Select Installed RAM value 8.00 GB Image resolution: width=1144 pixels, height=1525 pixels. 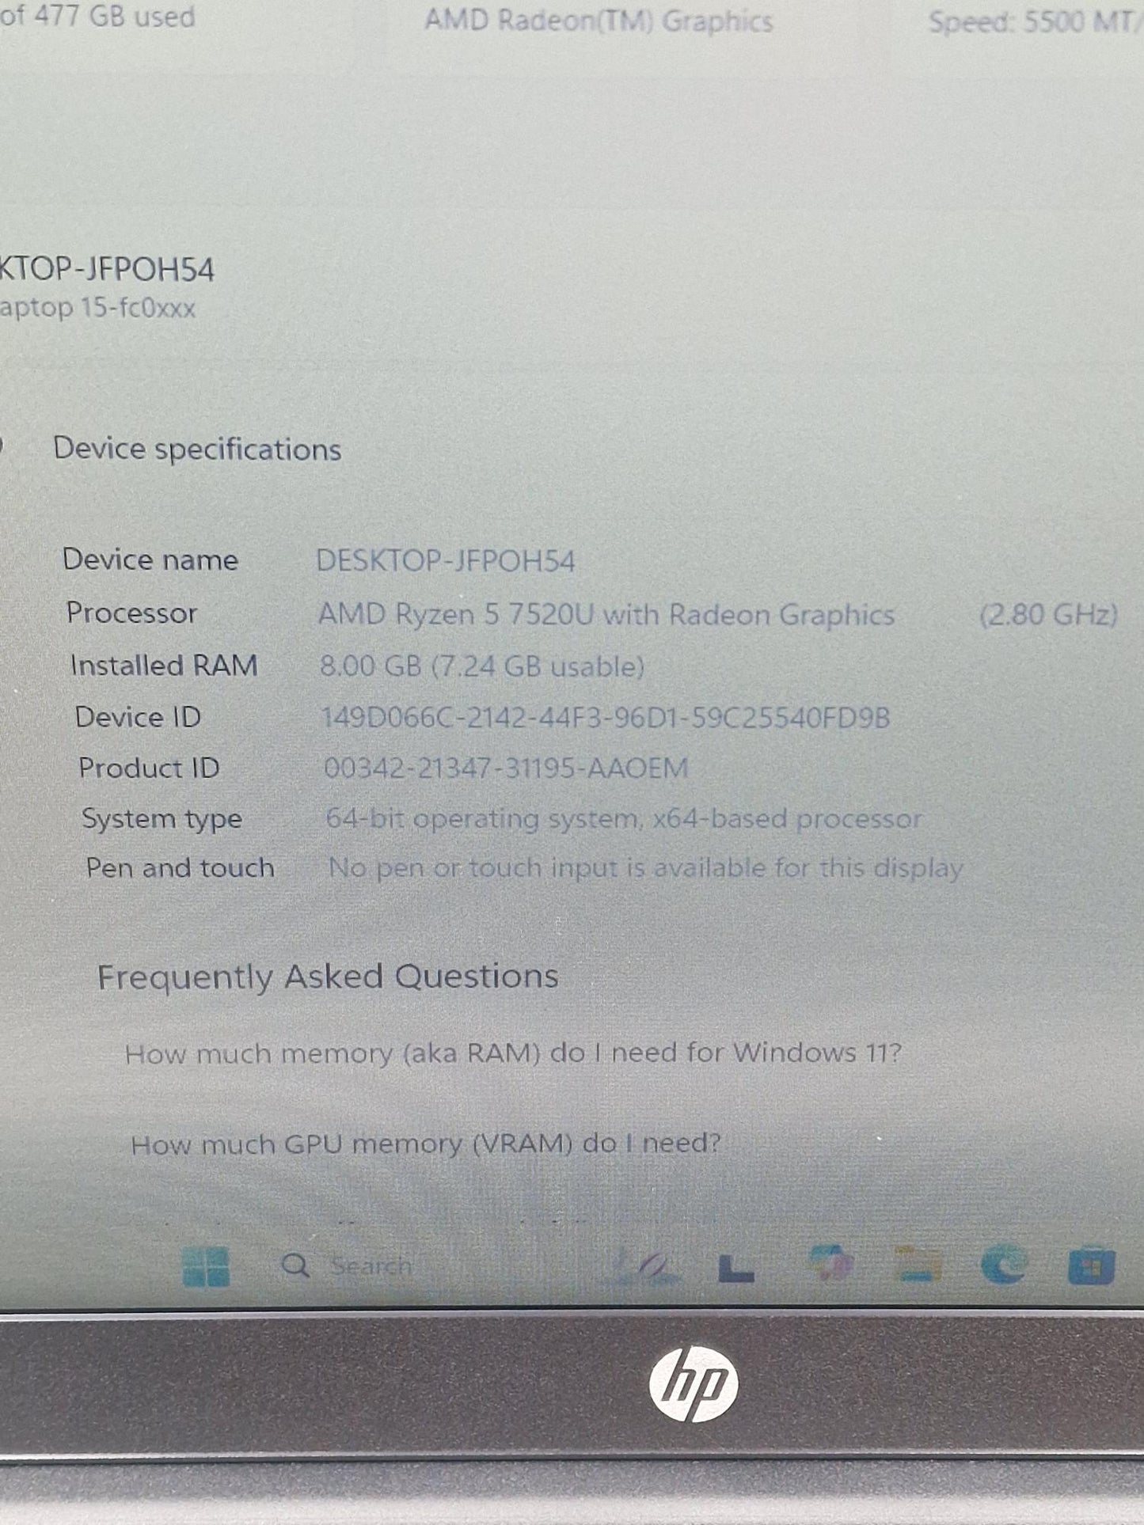point(481,666)
